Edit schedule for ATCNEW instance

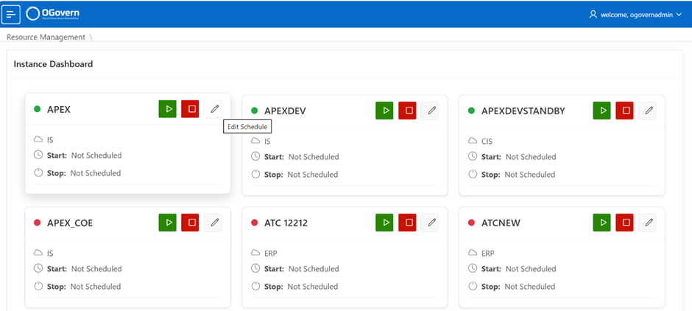pyautogui.click(x=648, y=222)
